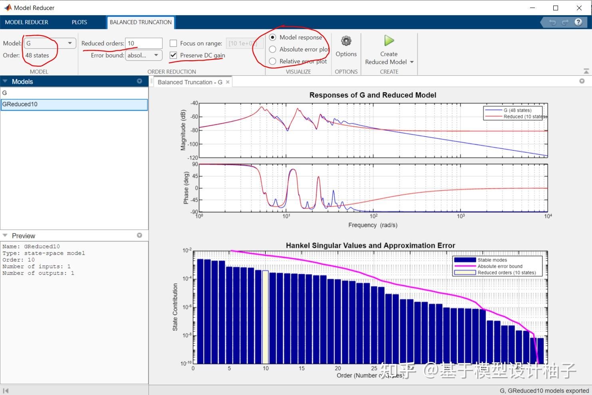Open the Models panel actions icon
592x395 pixels.
pyautogui.click(x=139, y=81)
